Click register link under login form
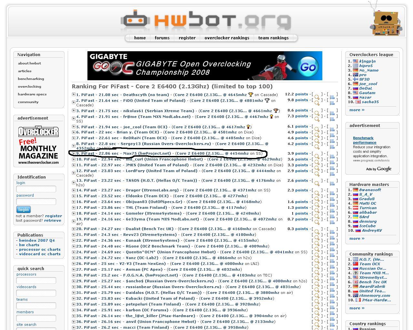Viewport: 413px width, 330px height. click(54, 216)
